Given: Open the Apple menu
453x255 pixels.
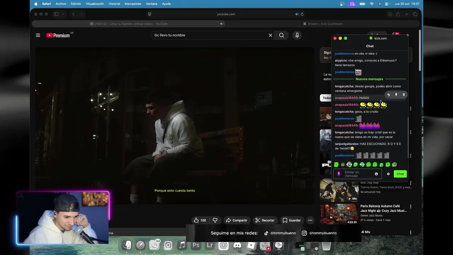Looking at the screenshot, I should (x=36, y=4).
